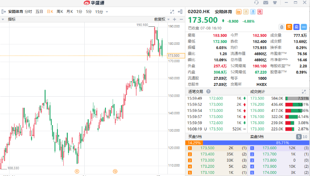Image resolution: width=310 pixels, height=176 pixels.
Task: Click the 14.29% buy ratio bar
Action: click(x=194, y=143)
